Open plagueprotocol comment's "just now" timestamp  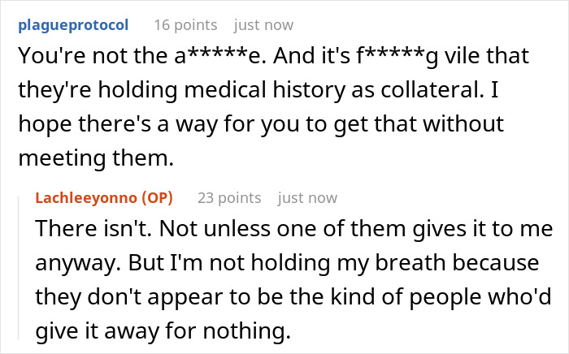point(264,25)
